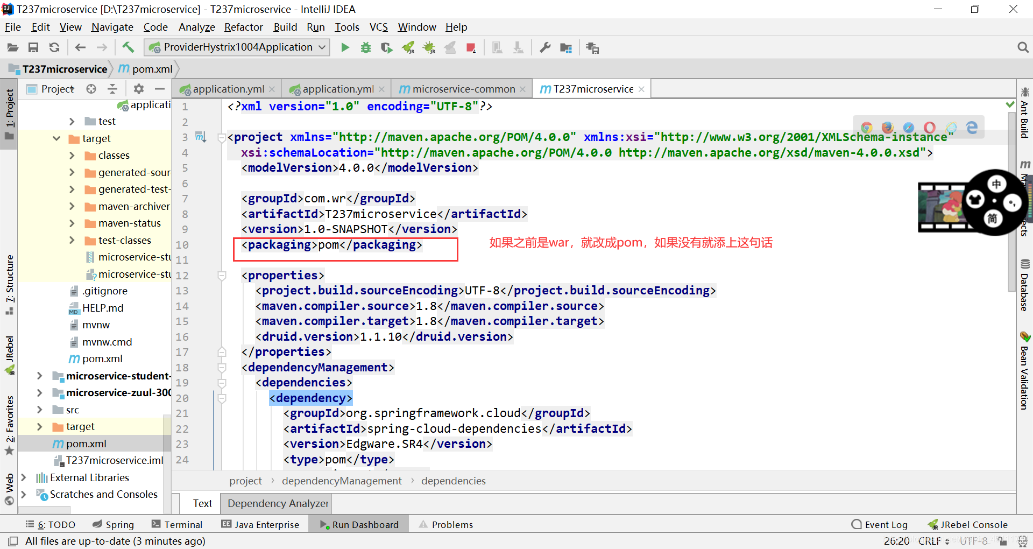Expand the maven-status folder
Image resolution: width=1033 pixels, height=549 pixels.
72,223
